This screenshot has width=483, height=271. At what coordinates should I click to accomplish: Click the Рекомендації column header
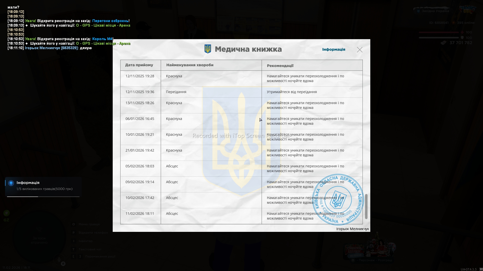click(280, 66)
